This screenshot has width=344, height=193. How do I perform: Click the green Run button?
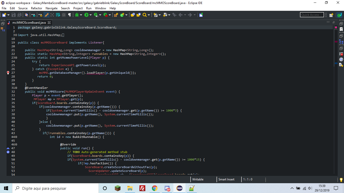86,15
